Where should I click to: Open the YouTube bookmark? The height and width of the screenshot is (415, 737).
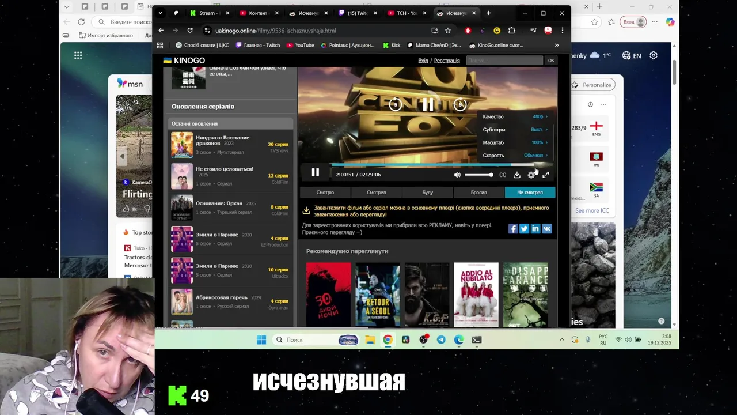pyautogui.click(x=300, y=45)
